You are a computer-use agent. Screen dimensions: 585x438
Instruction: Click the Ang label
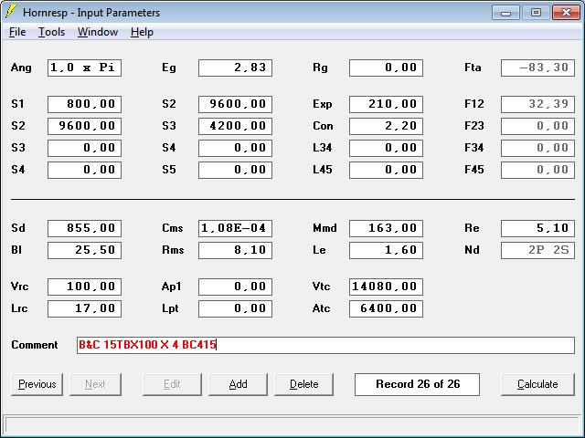[21, 68]
